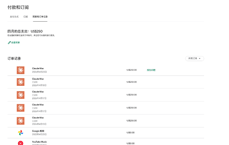Click the Claude Max title dated 2026年4月23日
229x145 pixels.
pos(38,68)
